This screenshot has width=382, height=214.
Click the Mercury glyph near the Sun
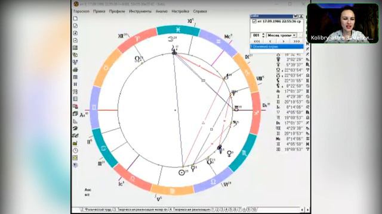(x=193, y=168)
